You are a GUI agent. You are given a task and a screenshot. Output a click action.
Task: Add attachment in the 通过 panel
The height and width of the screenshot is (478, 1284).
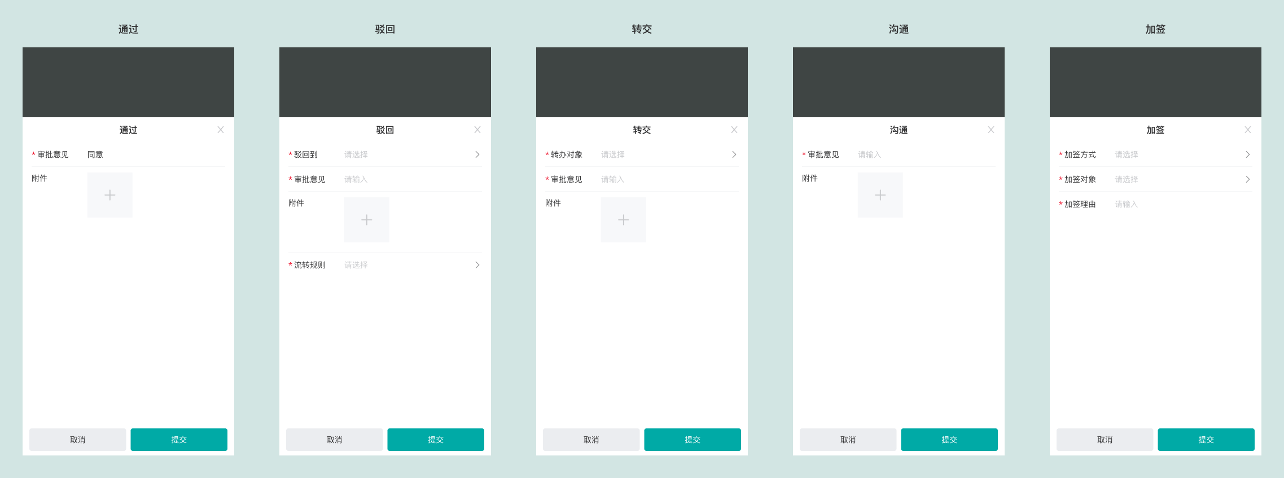click(x=109, y=195)
